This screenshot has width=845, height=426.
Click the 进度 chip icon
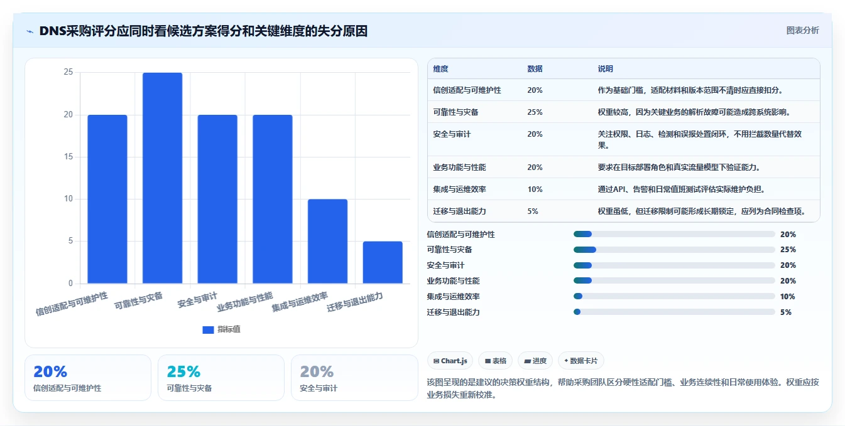click(x=526, y=361)
